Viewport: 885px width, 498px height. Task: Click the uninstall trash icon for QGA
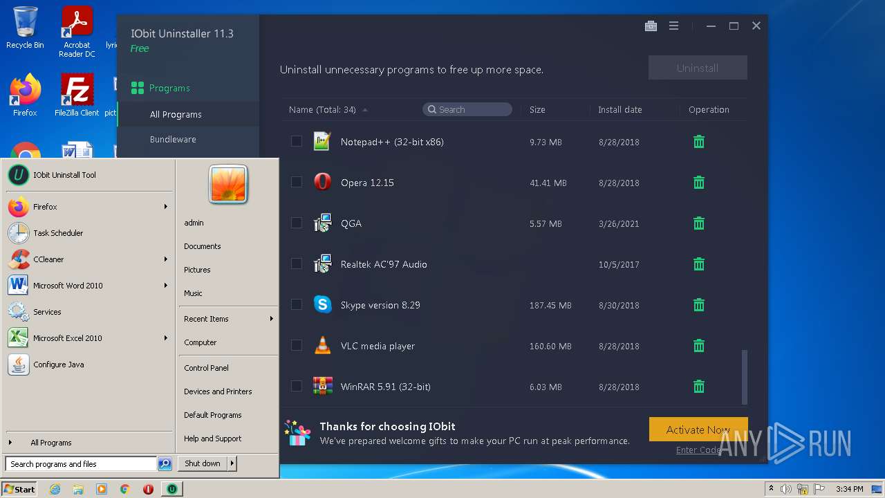[699, 223]
